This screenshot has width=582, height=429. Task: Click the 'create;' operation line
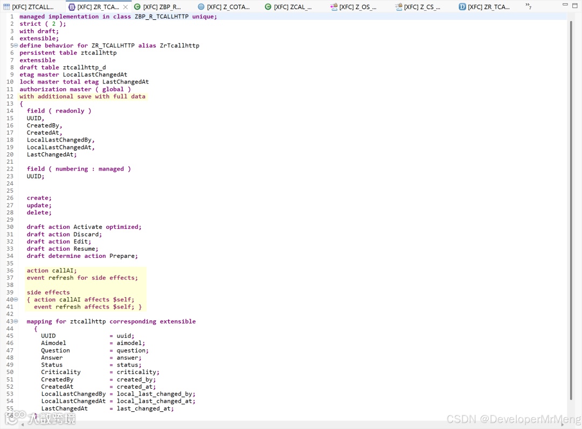[39, 198]
